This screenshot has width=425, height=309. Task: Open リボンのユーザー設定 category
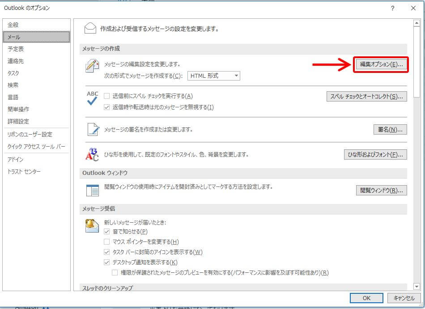[36, 135]
